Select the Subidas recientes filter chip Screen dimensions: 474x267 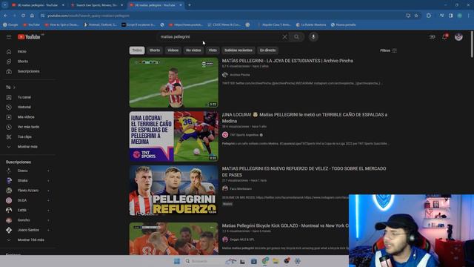[x=238, y=50]
